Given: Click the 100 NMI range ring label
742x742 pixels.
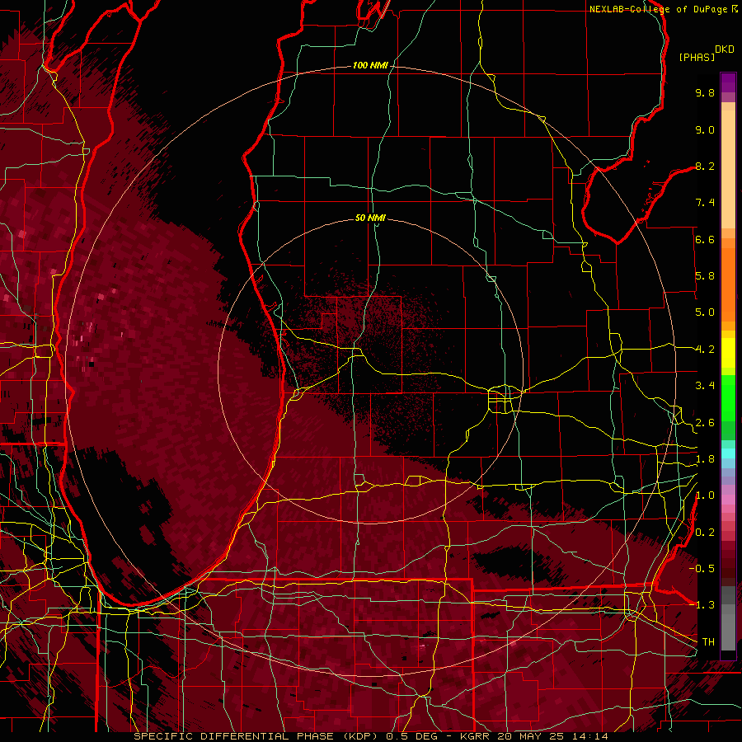Looking at the screenshot, I should (370, 65).
